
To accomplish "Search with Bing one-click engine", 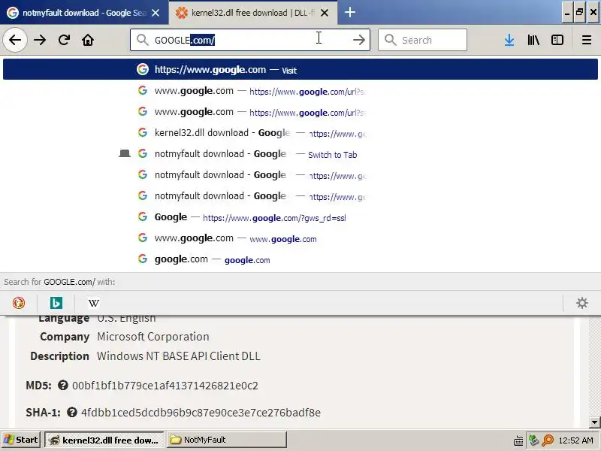I will [x=56, y=303].
